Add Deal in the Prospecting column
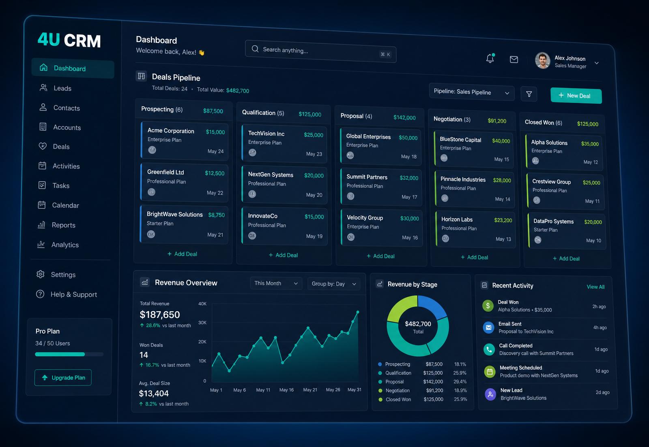649x447 pixels. tap(182, 254)
